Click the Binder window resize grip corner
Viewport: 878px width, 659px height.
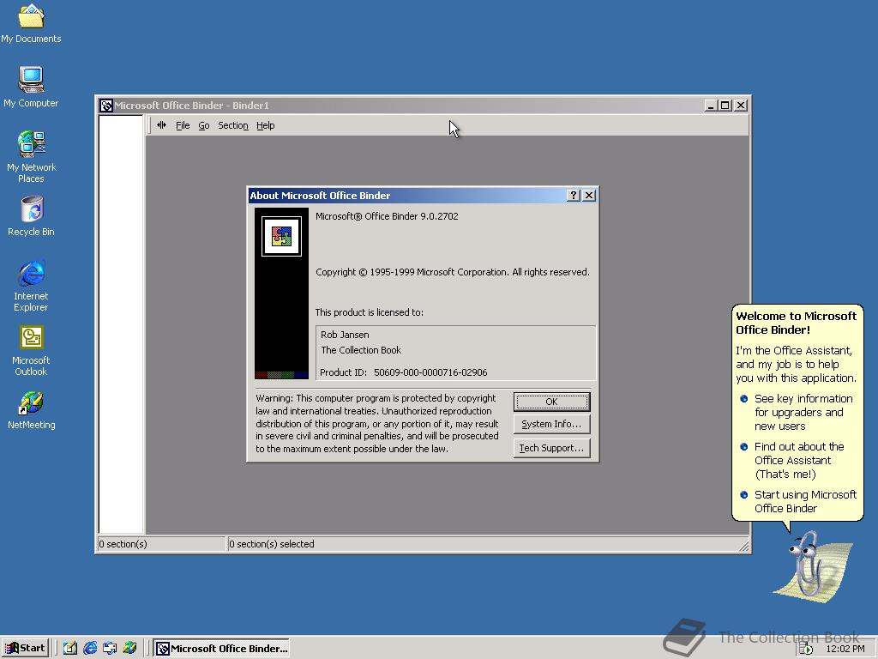[x=743, y=546]
